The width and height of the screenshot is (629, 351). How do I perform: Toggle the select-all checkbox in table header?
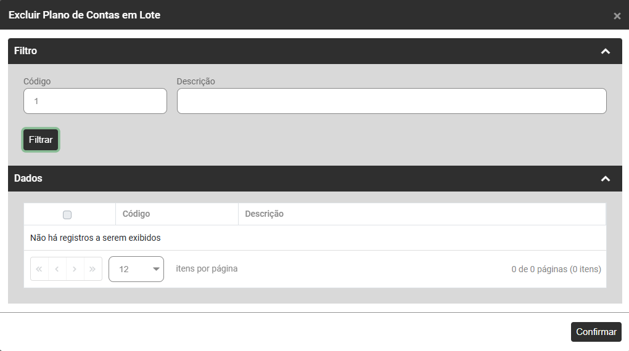(67, 214)
